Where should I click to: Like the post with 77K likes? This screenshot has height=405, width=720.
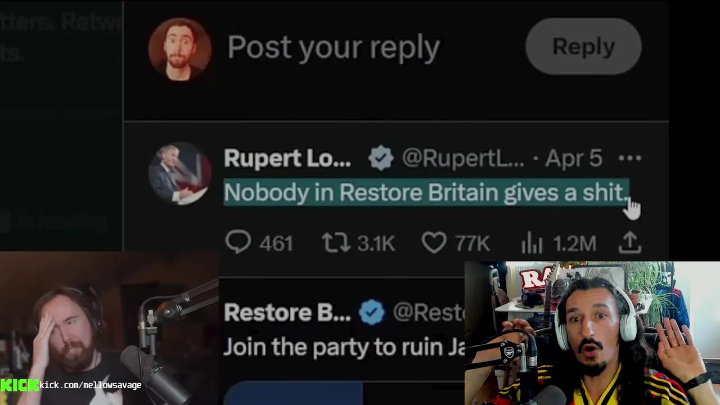434,243
